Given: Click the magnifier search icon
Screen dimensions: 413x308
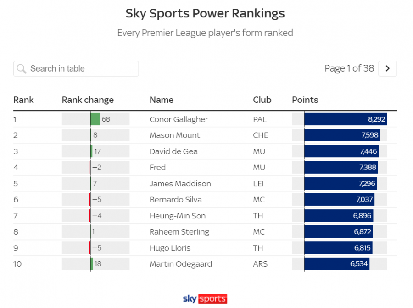Looking at the screenshot, I should (x=22, y=69).
